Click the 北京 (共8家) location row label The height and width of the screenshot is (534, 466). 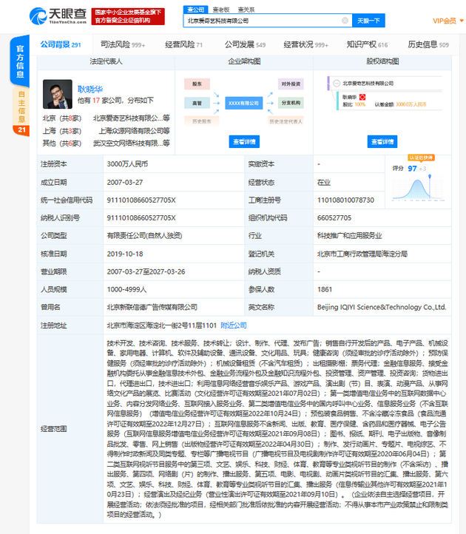tap(62, 118)
